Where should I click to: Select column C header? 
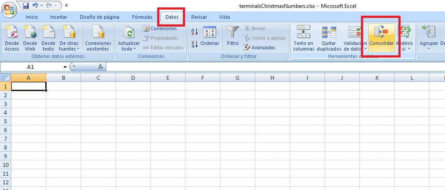coord(98,78)
